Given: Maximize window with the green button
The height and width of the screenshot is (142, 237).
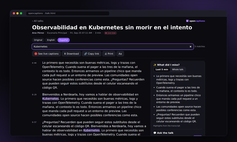Looking at the screenshot, I should click(21, 13).
